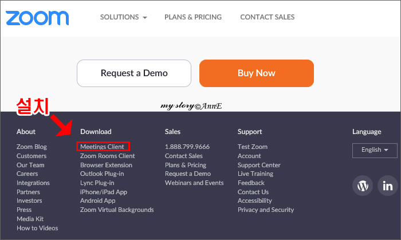Click the 1.888.799.9666 sales phone number

(187, 147)
